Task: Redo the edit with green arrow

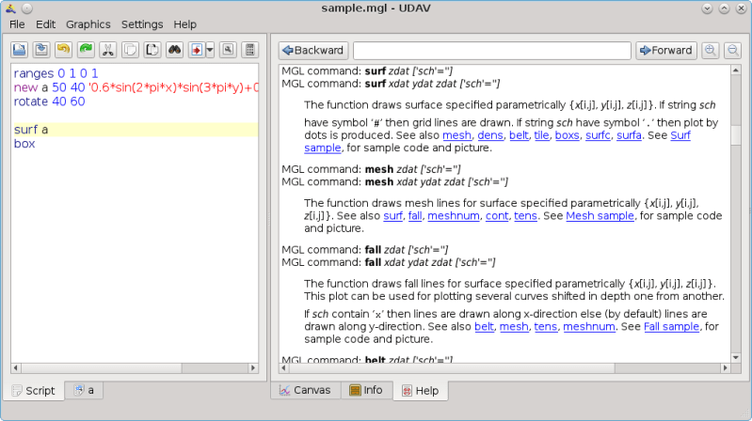Action: click(x=86, y=50)
